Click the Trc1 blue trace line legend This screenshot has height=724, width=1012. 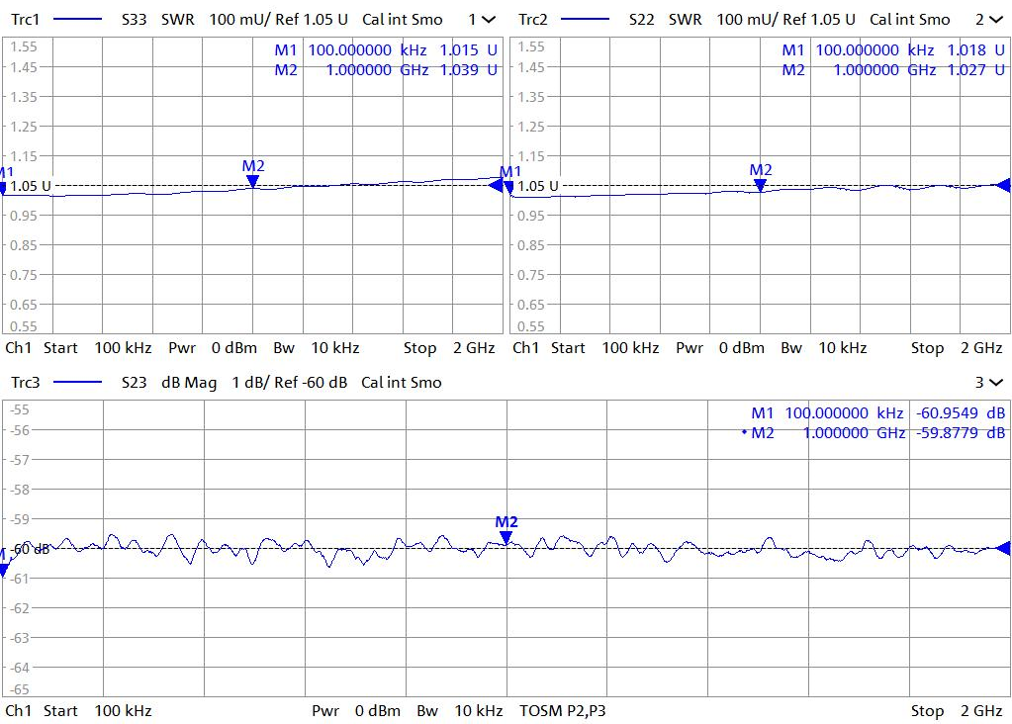click(77, 20)
